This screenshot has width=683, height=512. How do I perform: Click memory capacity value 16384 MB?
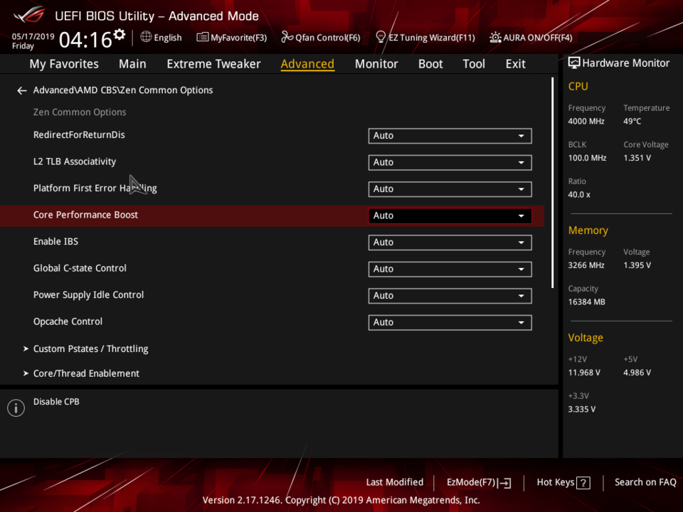coord(586,302)
